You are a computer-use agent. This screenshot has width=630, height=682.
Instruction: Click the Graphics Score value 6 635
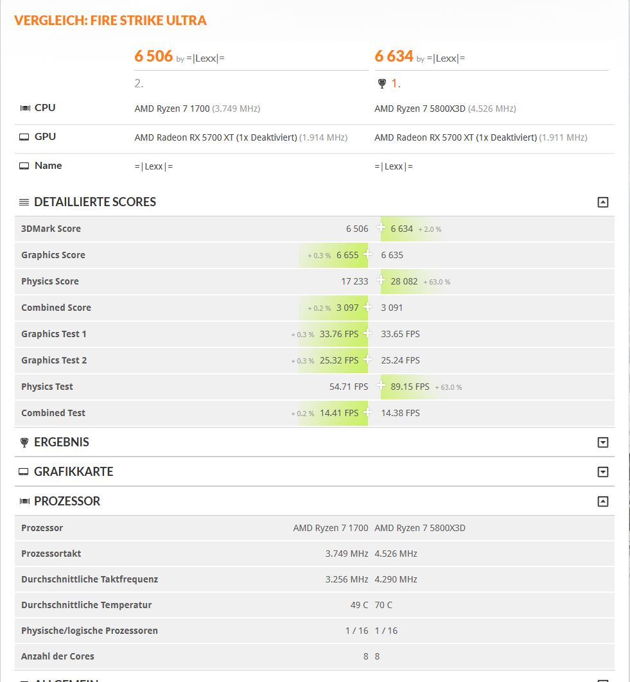[x=392, y=255]
